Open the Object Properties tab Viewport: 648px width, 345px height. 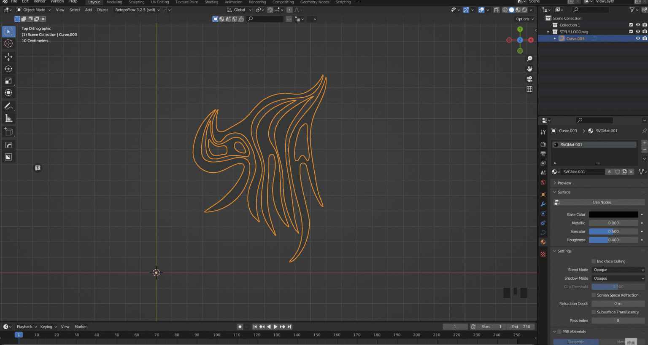[543, 194]
